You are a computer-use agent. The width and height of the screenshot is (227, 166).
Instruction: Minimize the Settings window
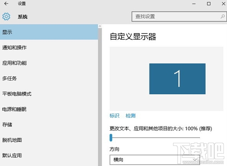[x=194, y=4]
